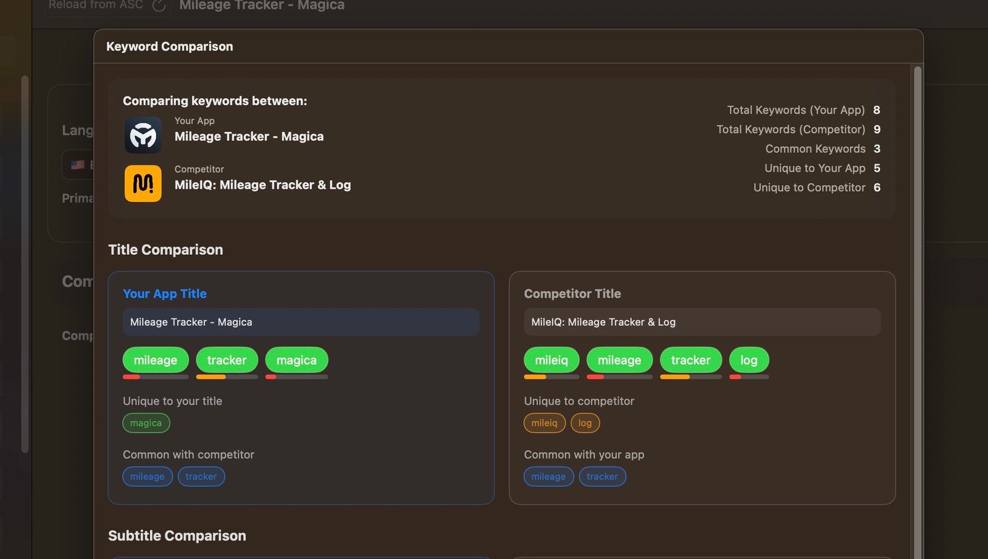Click blue 'tracker' tag under Common with your app
The width and height of the screenshot is (988, 559).
point(603,476)
